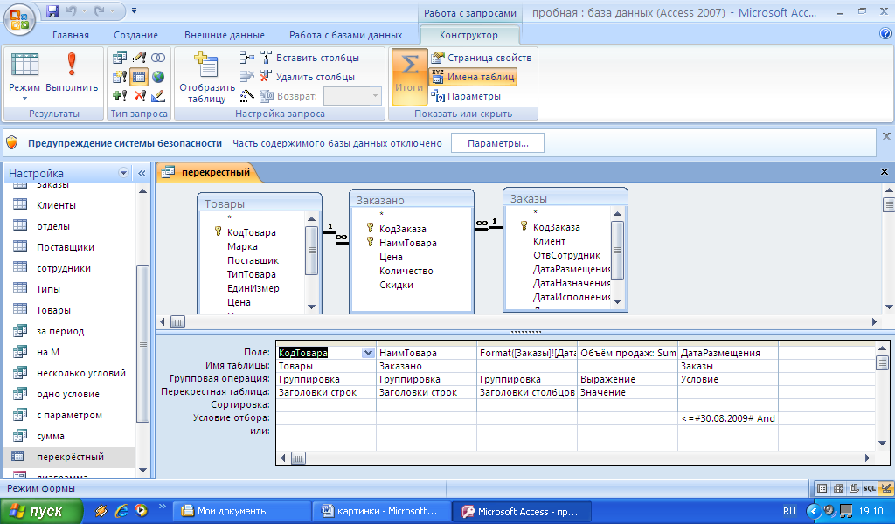
Task: Switch to Внешние данные tab
Action: click(225, 35)
